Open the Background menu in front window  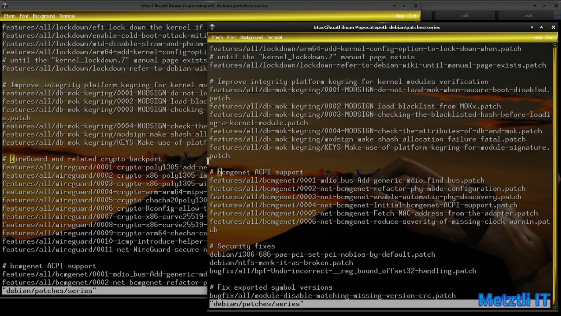point(251,38)
